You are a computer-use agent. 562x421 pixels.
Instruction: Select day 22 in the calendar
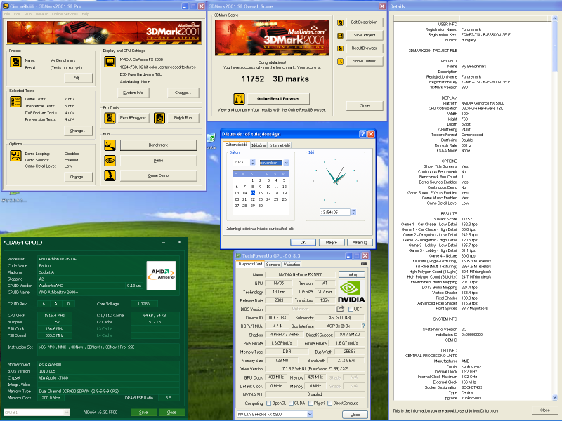point(253,199)
